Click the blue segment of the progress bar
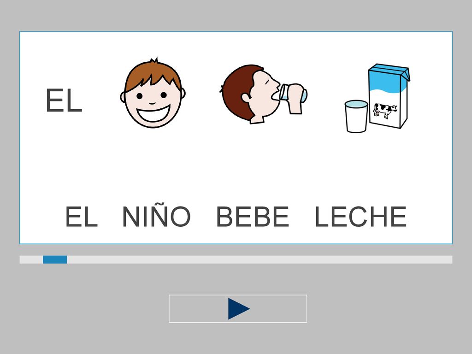This screenshot has height=354, width=472. coord(55,260)
